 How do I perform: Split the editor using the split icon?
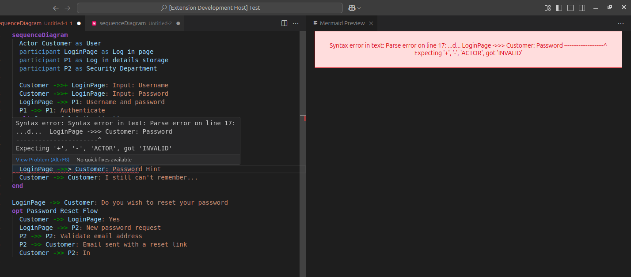point(284,23)
